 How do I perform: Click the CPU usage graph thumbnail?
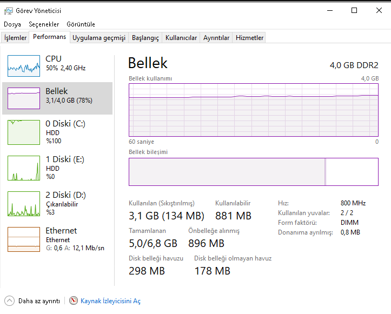point(24,65)
